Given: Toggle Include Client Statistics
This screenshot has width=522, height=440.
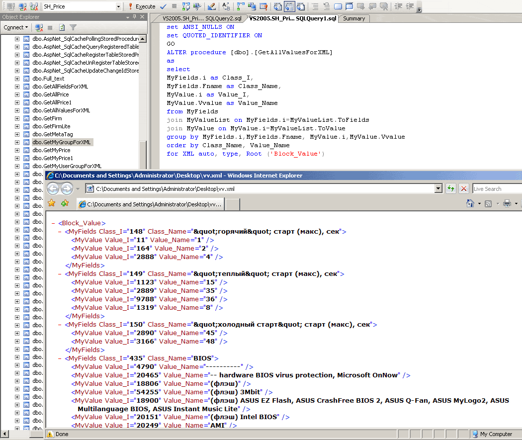Looking at the screenshot, I should click(252, 6).
